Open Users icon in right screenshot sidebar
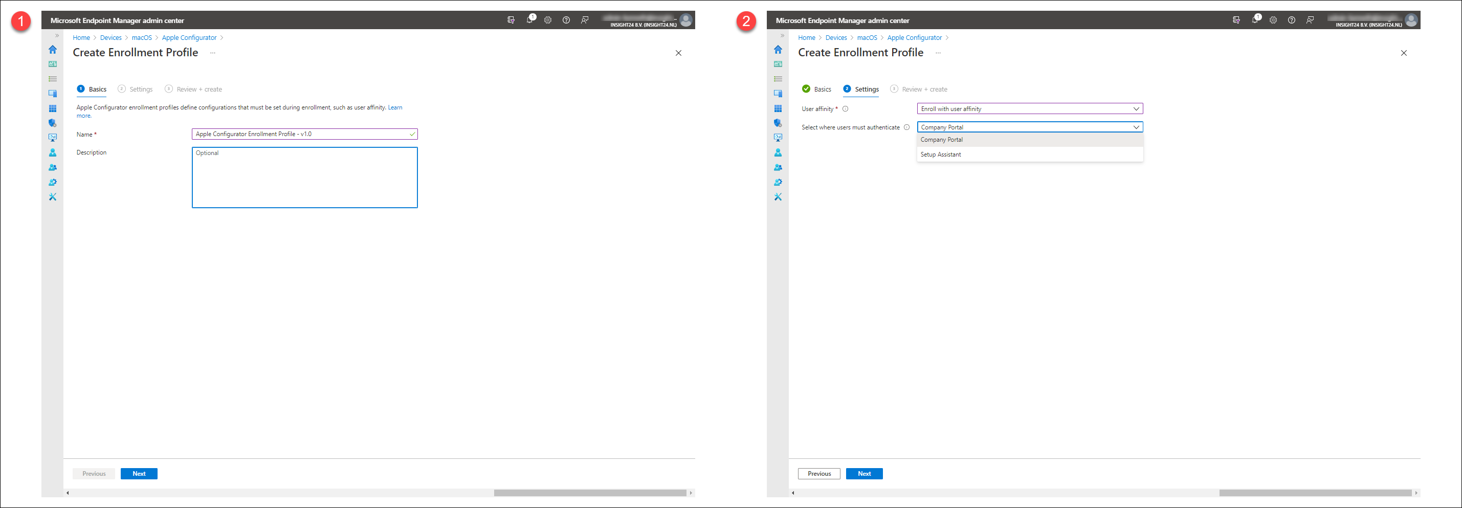This screenshot has height=508, width=1462. click(x=778, y=152)
